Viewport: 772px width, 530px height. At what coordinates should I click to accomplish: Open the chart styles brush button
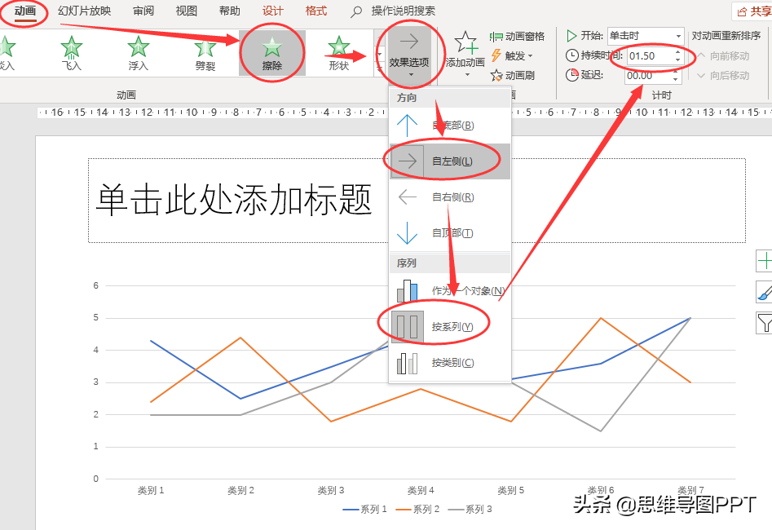click(x=764, y=292)
